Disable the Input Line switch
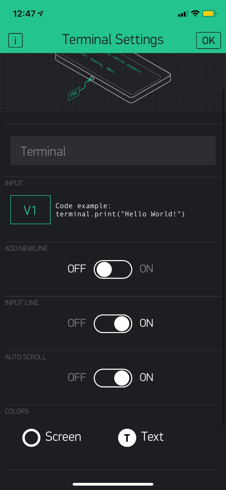 [x=113, y=324]
